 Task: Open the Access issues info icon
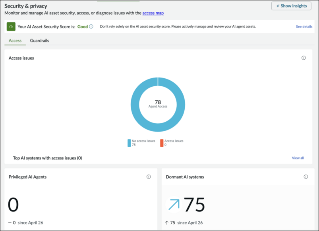tap(304, 58)
